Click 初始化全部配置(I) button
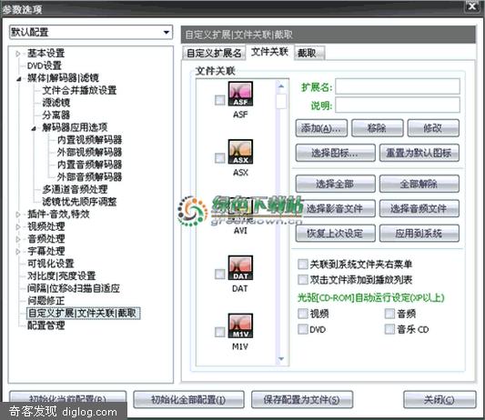 pos(188,400)
